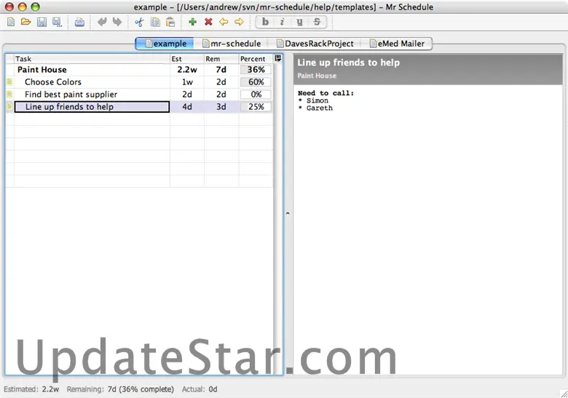The width and height of the screenshot is (568, 398).
Task: Indent task with right arrow icon
Action: tap(239, 22)
